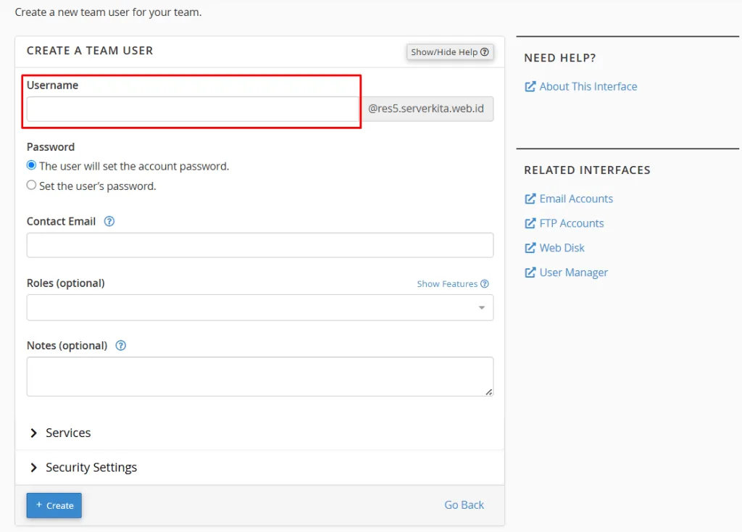742x532 pixels.
Task: Open the Roles dropdown list
Action: [259, 307]
